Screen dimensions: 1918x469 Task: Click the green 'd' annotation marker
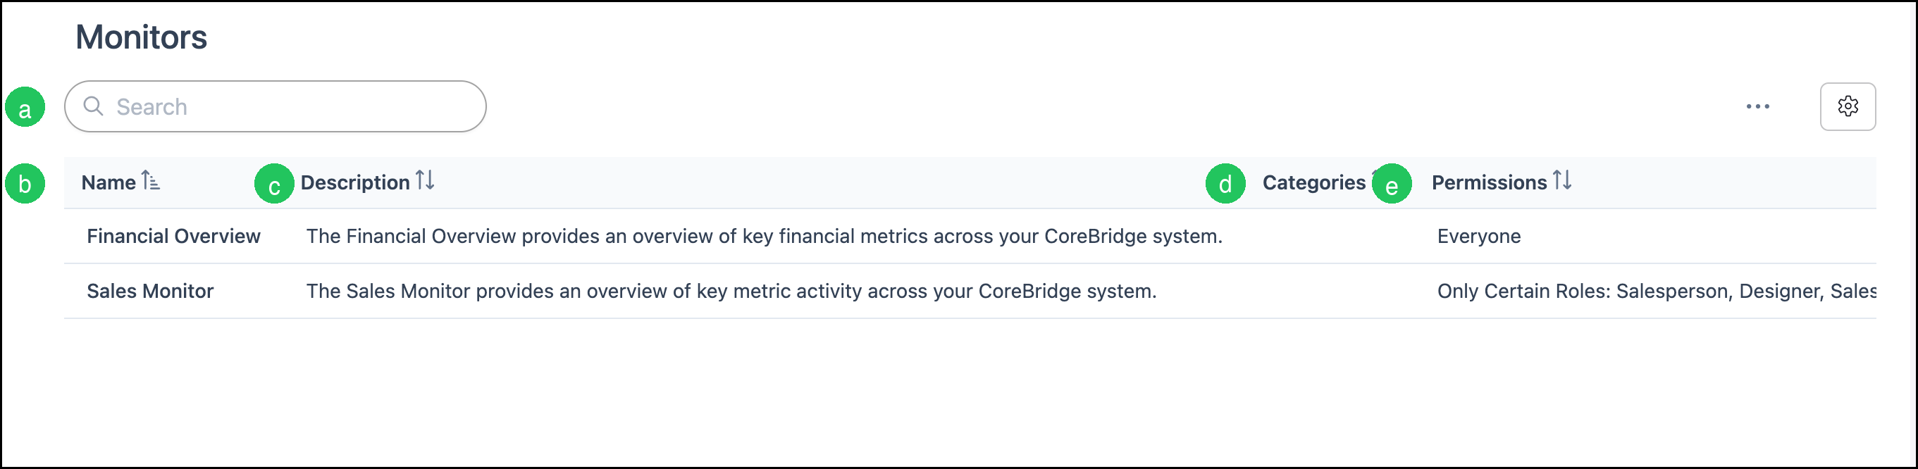click(x=1225, y=184)
